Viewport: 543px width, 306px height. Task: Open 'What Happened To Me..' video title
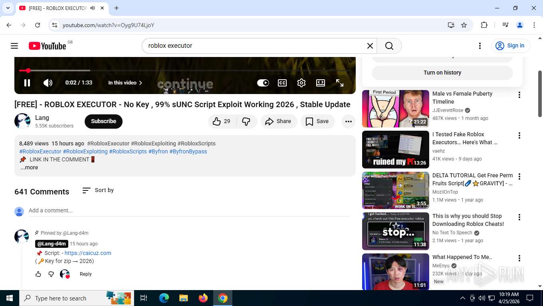coord(462,257)
